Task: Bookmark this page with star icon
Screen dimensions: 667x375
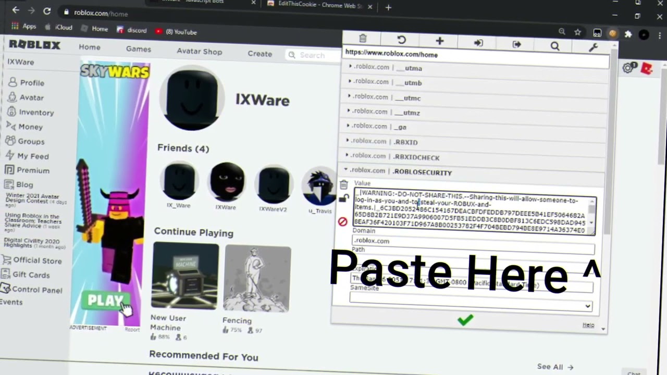Action: tap(578, 32)
